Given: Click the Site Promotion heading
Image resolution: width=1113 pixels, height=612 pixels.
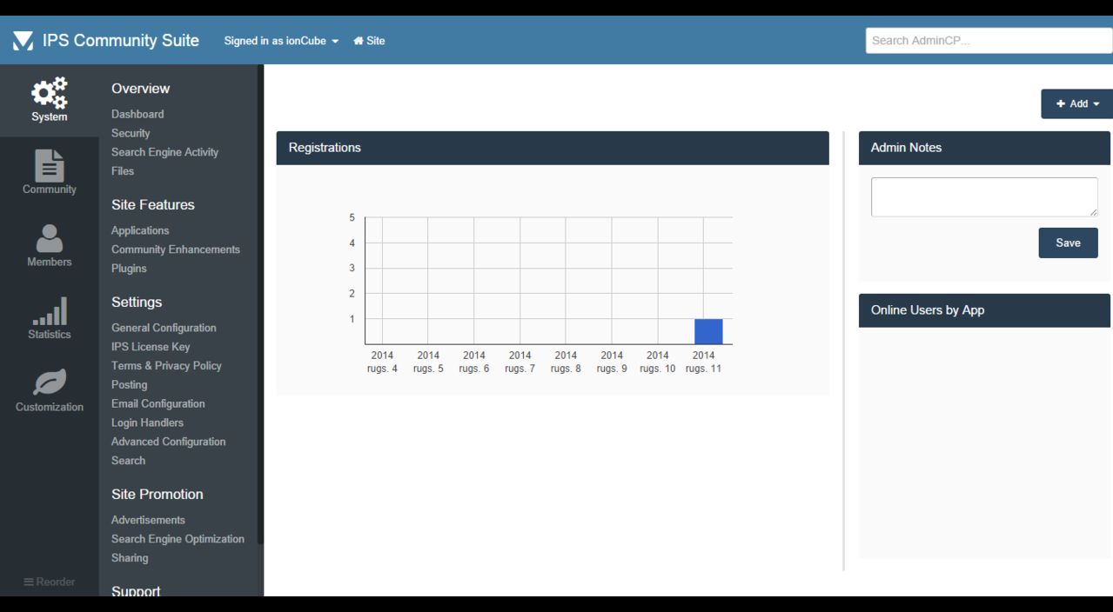Looking at the screenshot, I should pos(158,495).
